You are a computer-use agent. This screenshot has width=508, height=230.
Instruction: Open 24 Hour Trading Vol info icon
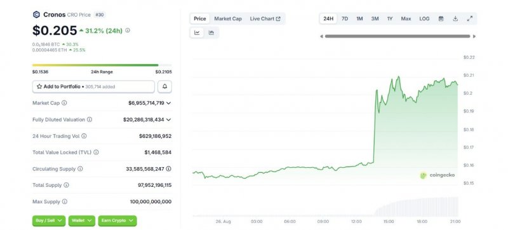click(84, 136)
